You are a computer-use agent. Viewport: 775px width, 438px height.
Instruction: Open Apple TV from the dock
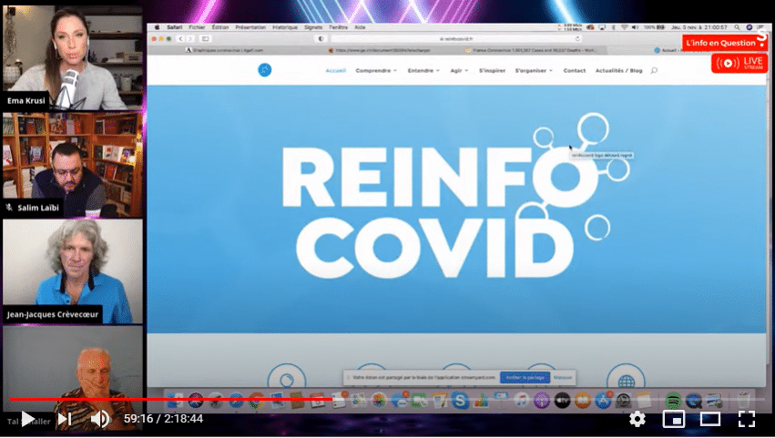coord(562,400)
